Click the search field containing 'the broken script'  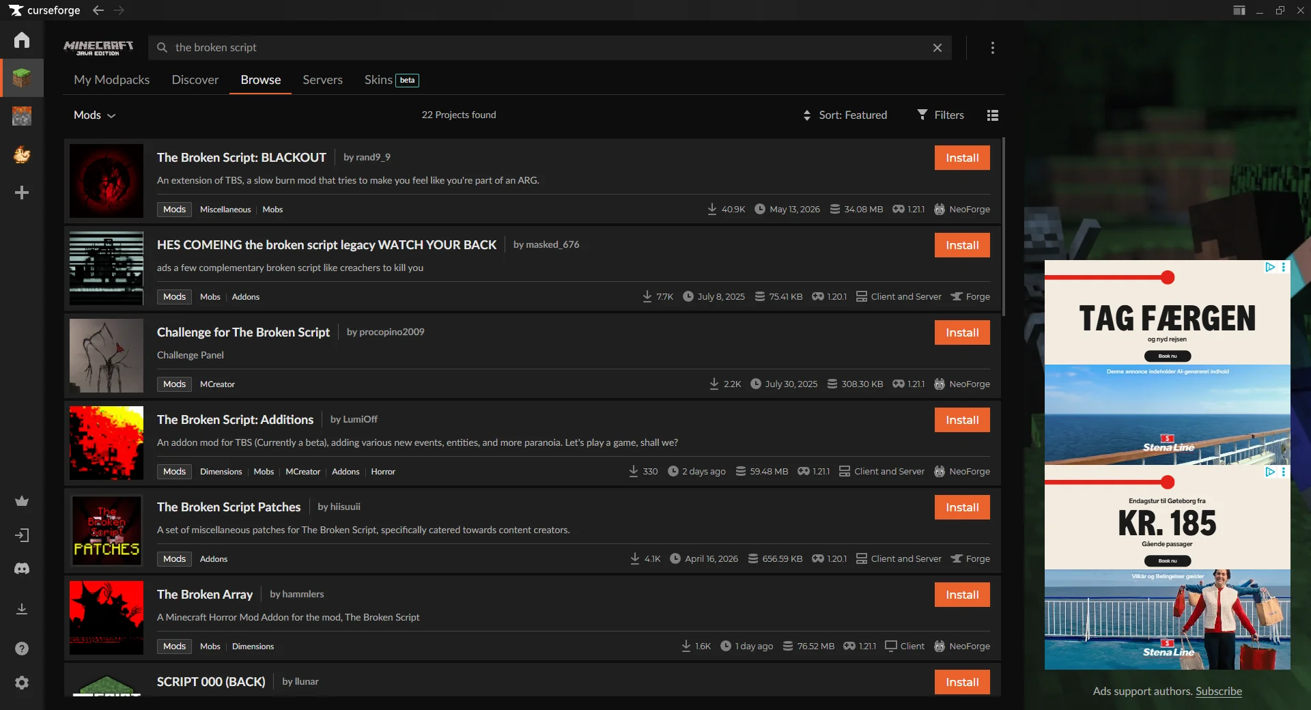pos(550,48)
